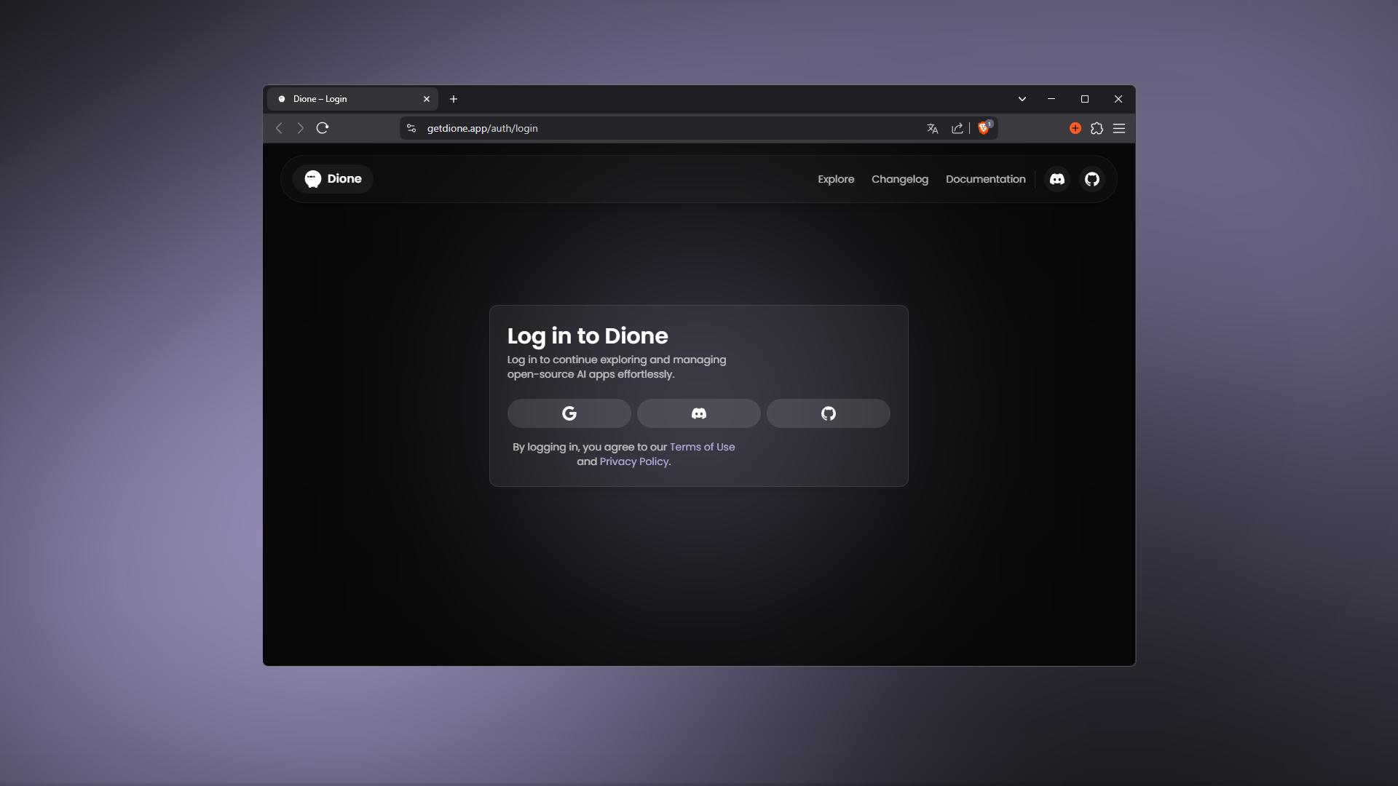Screen dimensions: 1398x786
Task: Open the Privacy Policy link
Action: 634,461
